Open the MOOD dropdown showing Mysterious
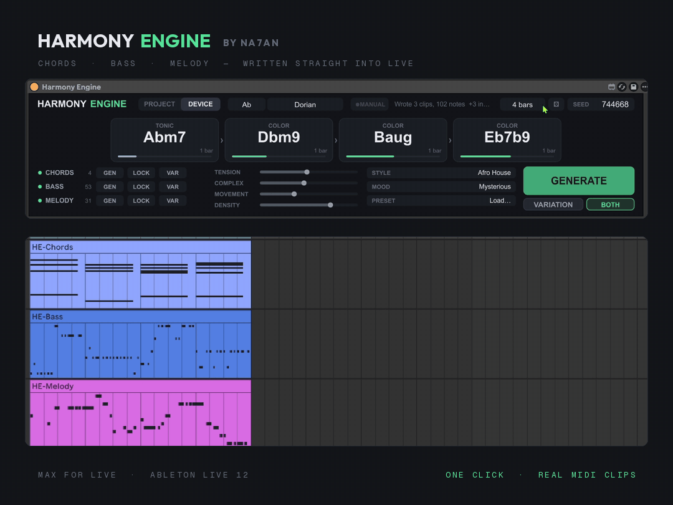 coord(441,187)
